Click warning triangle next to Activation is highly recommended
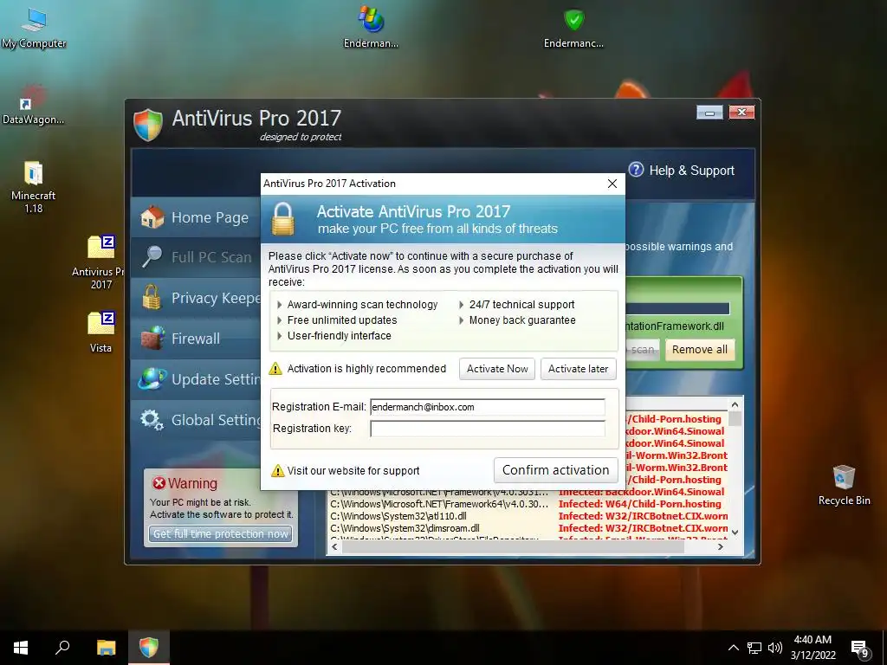 pos(275,369)
